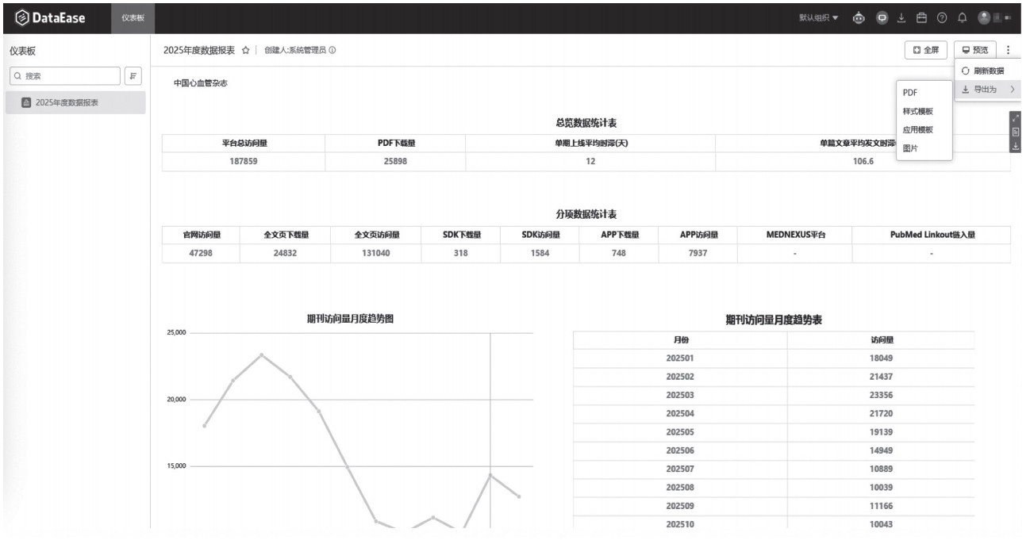Click the 预览 preview button
Screen dimensions: 1030x544
pos(974,50)
